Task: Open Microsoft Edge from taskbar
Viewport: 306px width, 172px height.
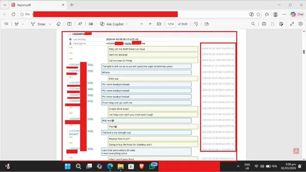Action: tap(110, 166)
